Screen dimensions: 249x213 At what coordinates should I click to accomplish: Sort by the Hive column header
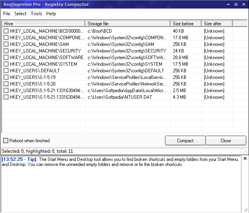pyautogui.click(x=43, y=23)
